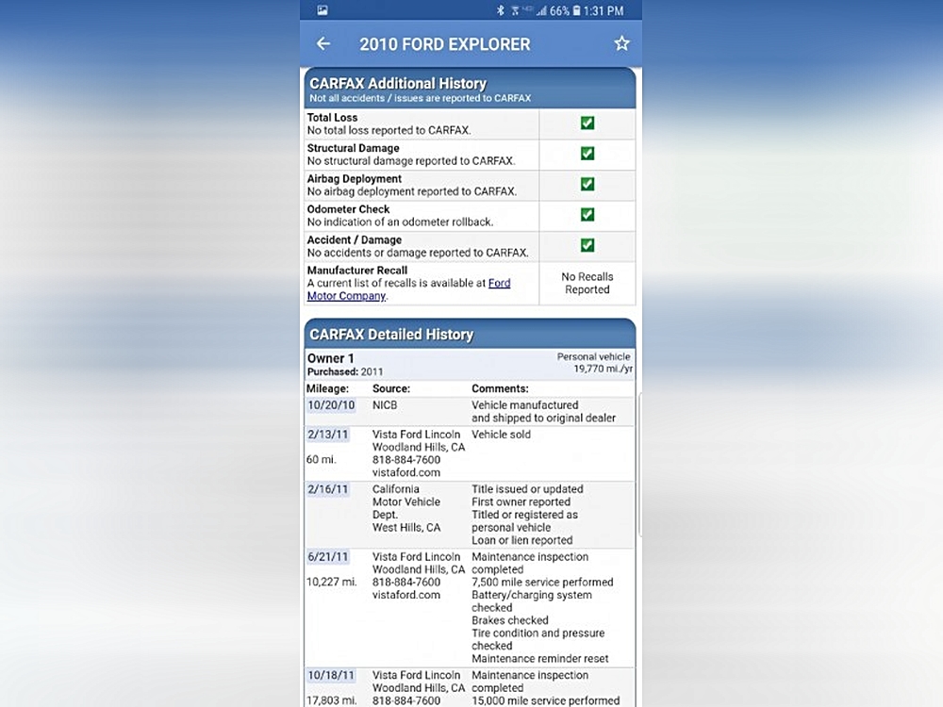Screen dimensions: 943x707
Task: Tap the 'Vehicle sold' comment
Action: (501, 434)
